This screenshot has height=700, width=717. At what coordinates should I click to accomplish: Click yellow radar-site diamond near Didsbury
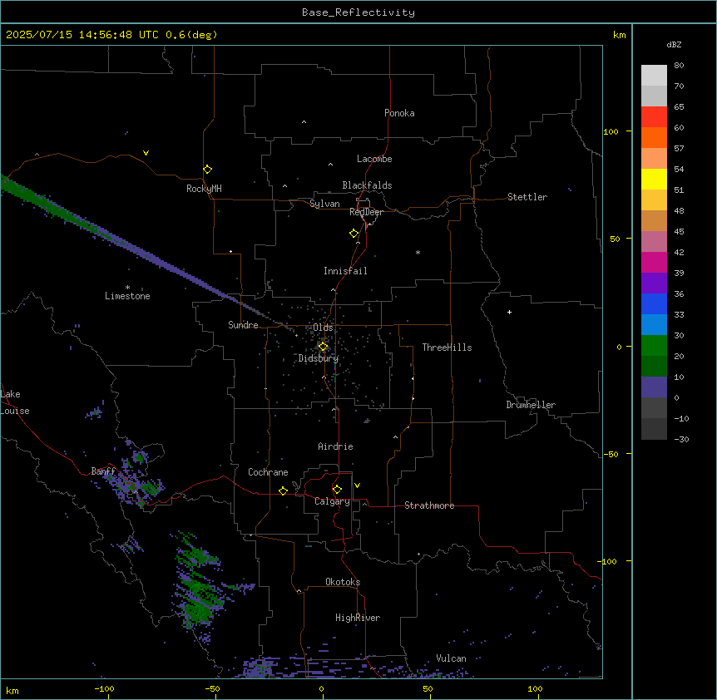(323, 347)
